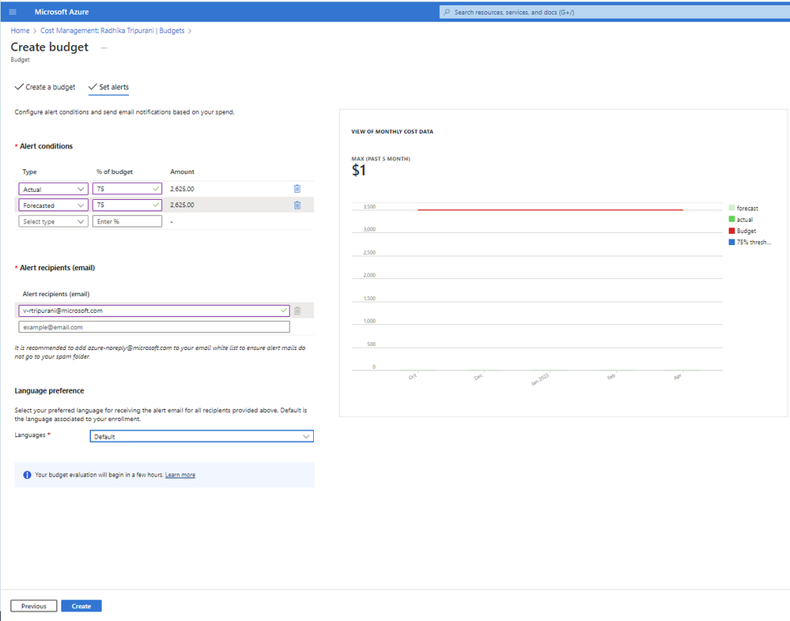
Task: Select the Set alerts tab
Action: (x=109, y=87)
